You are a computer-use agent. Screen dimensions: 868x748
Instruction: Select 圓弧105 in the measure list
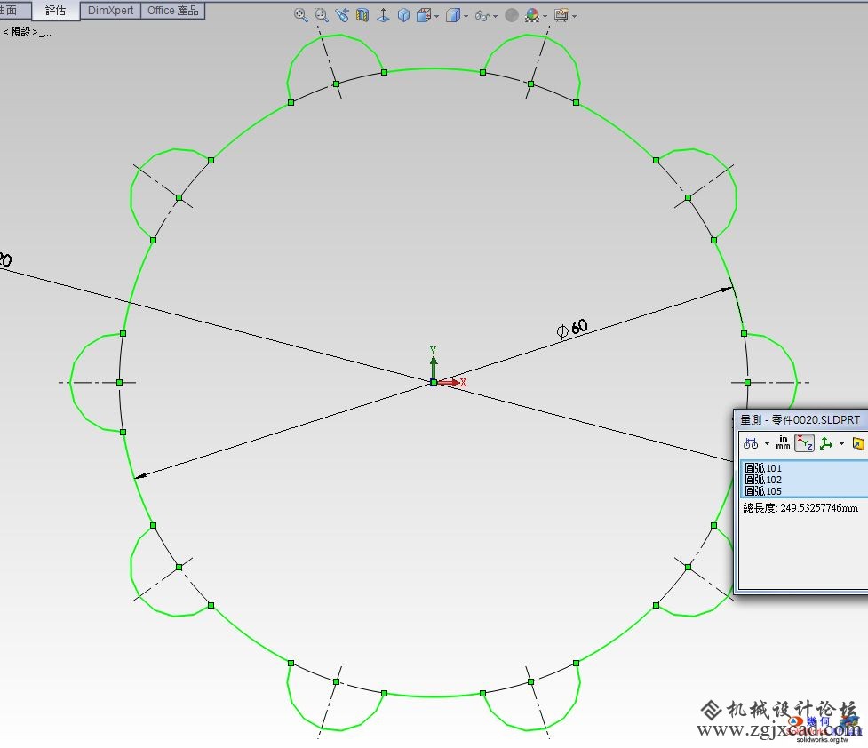763,491
